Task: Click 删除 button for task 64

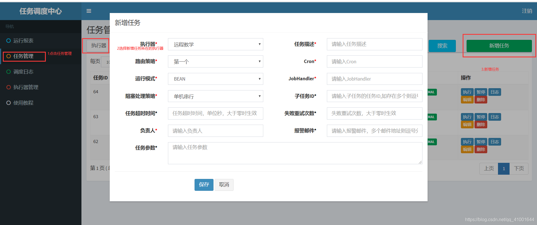Action: click(481, 100)
